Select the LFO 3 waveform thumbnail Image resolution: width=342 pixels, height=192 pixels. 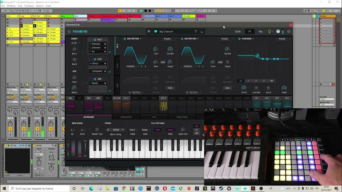point(163,106)
